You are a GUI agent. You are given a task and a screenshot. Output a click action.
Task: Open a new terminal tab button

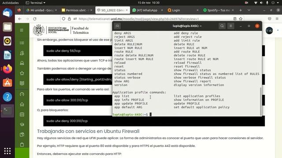117,26
